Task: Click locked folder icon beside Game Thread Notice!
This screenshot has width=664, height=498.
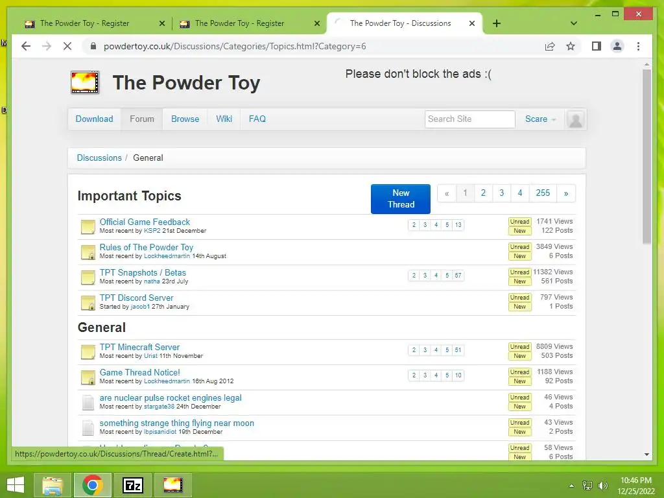Action: pos(88,377)
